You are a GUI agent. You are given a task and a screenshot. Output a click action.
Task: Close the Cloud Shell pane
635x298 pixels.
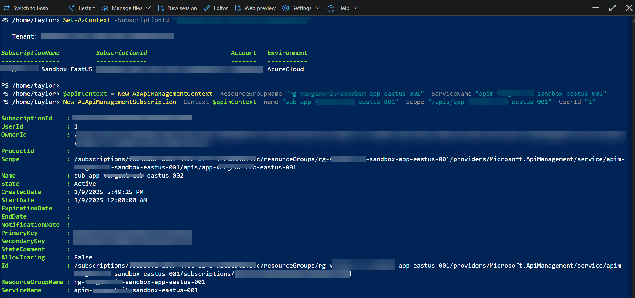629,8
